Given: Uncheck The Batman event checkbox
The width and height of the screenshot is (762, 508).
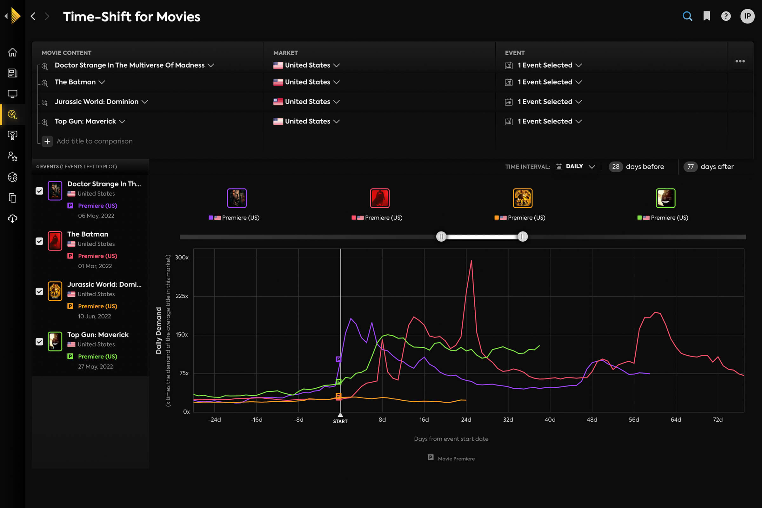Looking at the screenshot, I should pyautogui.click(x=39, y=241).
